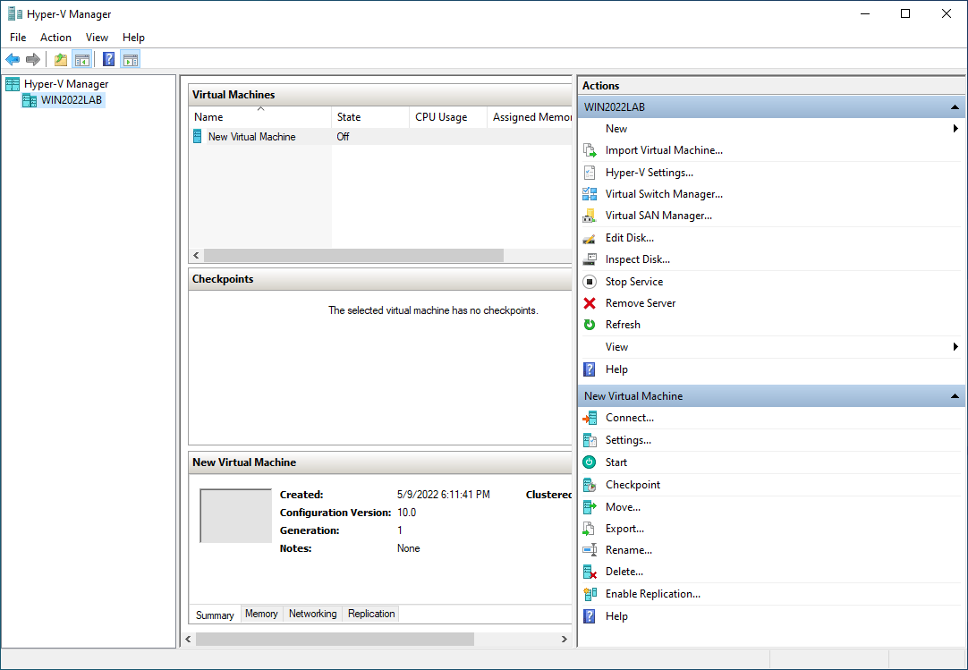Sort by the State column header

370,117
